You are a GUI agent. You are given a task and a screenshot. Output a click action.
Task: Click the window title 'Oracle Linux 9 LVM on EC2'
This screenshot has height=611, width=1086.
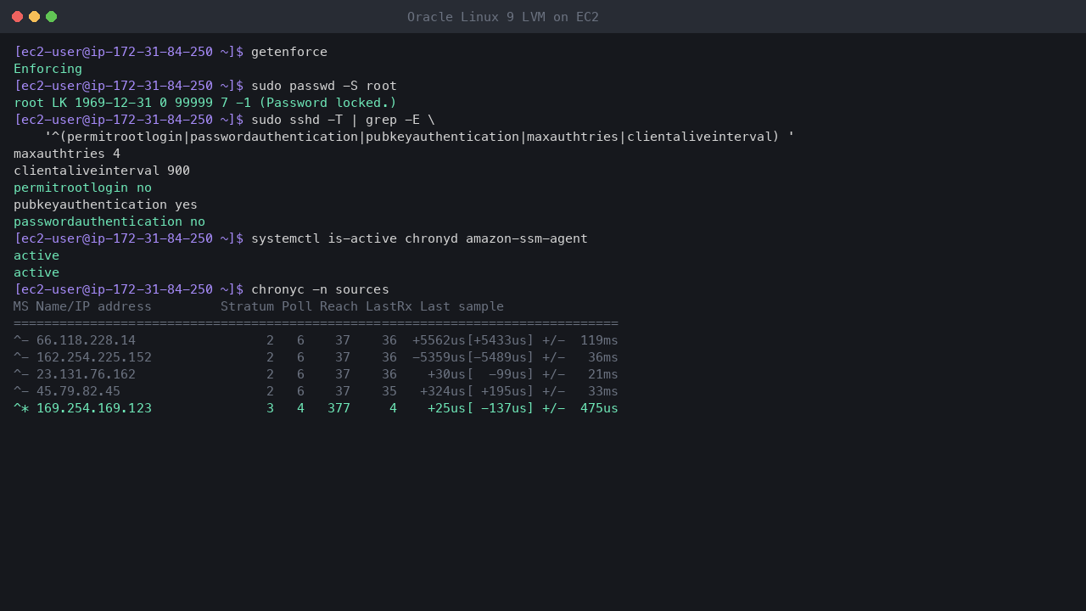pyautogui.click(x=503, y=17)
